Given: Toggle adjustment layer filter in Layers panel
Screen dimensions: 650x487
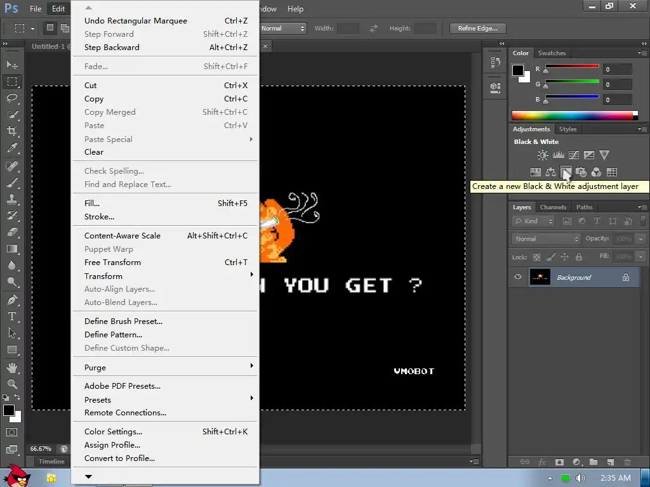Looking at the screenshot, I should [582, 221].
